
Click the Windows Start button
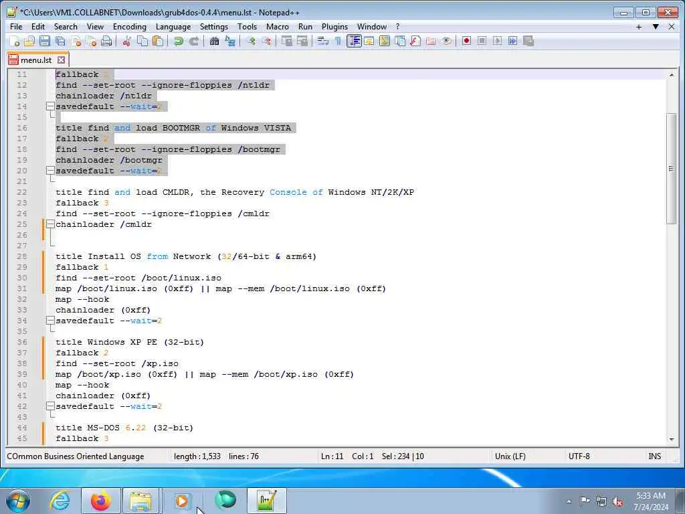[17, 501]
